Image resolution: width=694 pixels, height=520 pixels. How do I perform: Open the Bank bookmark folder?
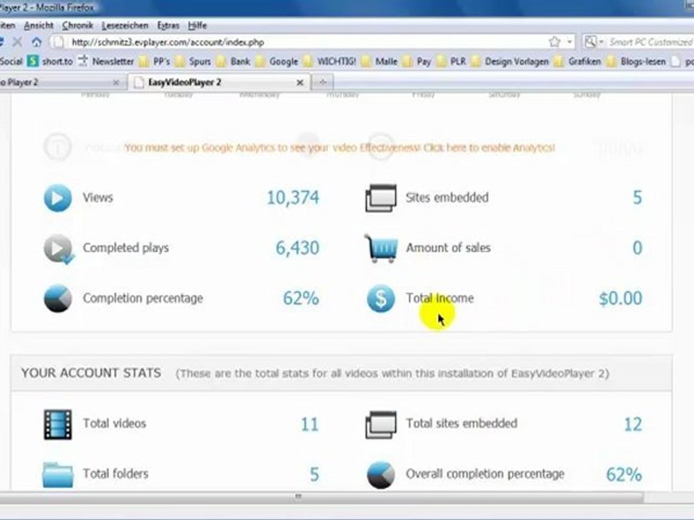coord(234,61)
